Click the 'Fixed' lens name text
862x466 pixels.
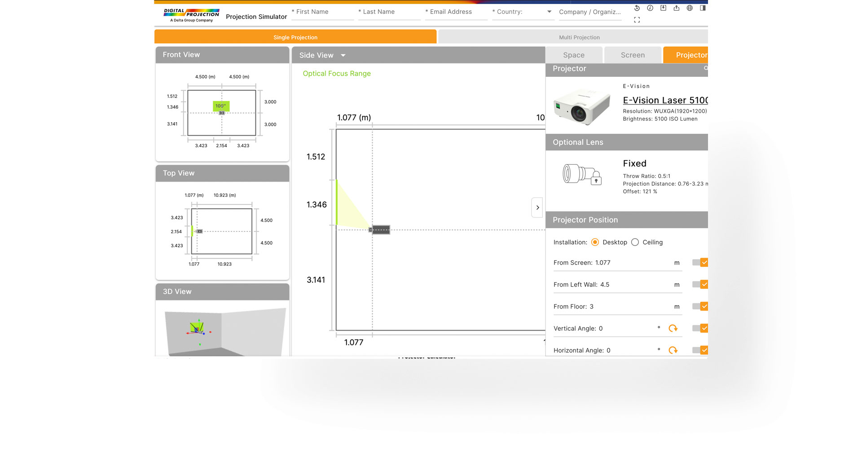click(634, 164)
